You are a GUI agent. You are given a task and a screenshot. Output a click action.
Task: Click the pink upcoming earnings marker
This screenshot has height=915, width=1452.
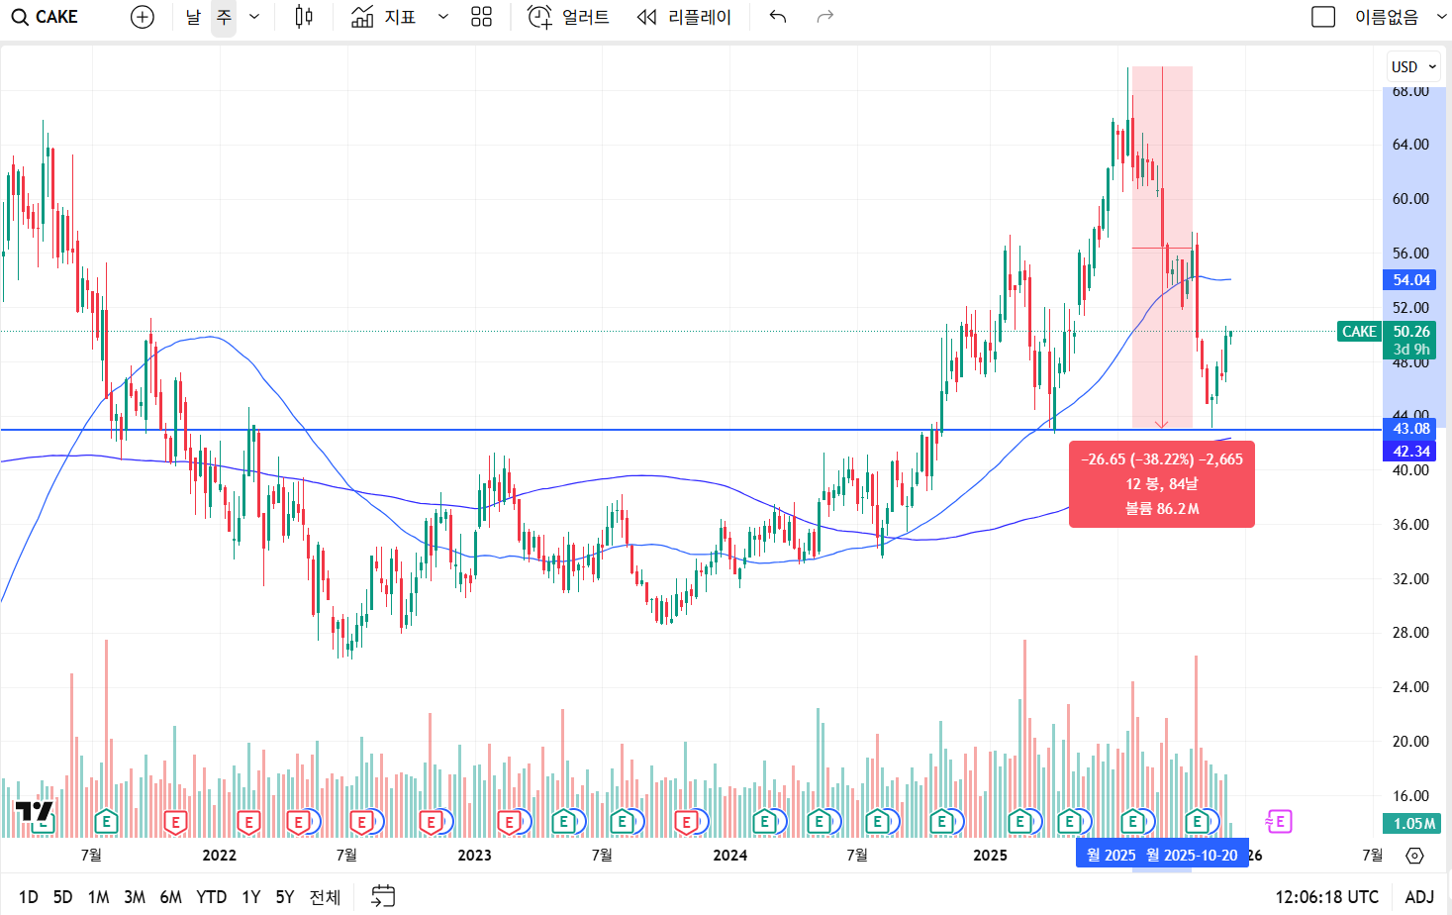(1279, 821)
